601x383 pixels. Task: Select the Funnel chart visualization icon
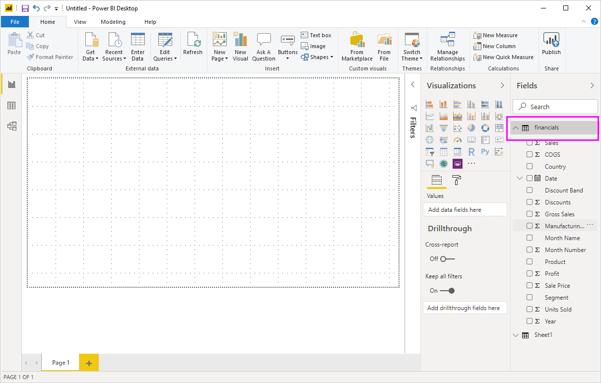(x=443, y=128)
